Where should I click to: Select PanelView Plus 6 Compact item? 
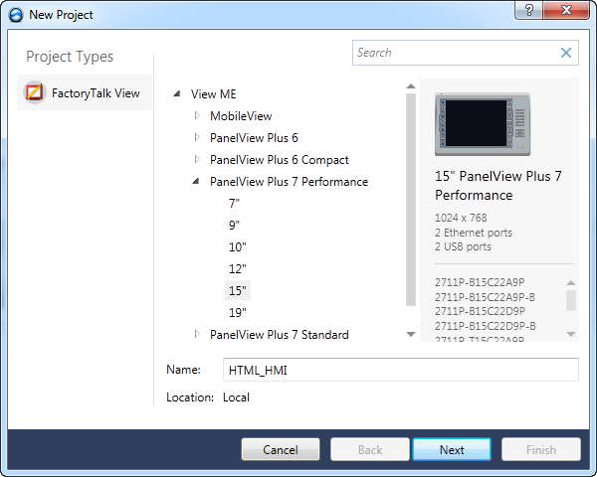point(279,160)
